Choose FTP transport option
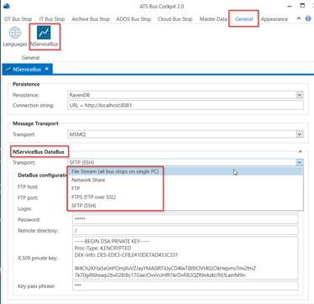 click(186, 188)
